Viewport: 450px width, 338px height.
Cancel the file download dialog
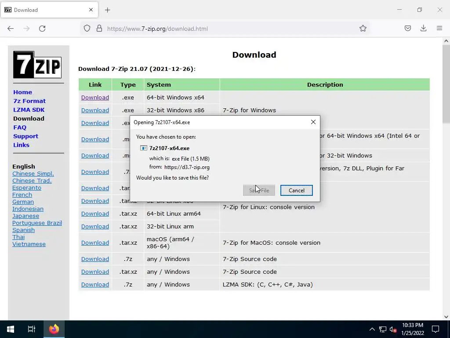(x=297, y=190)
